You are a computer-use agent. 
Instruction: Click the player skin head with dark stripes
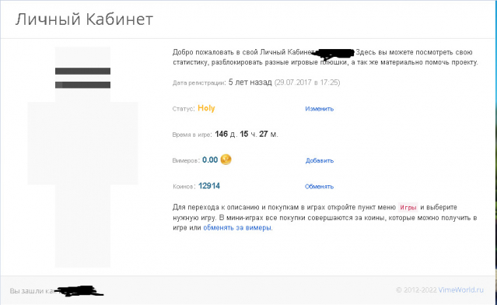point(82,75)
